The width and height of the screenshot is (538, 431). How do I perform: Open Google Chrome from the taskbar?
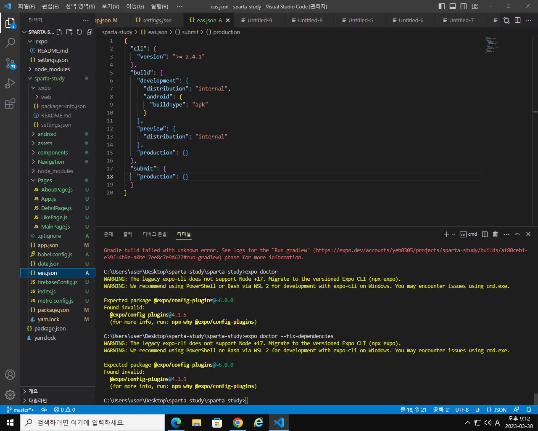[x=238, y=423]
